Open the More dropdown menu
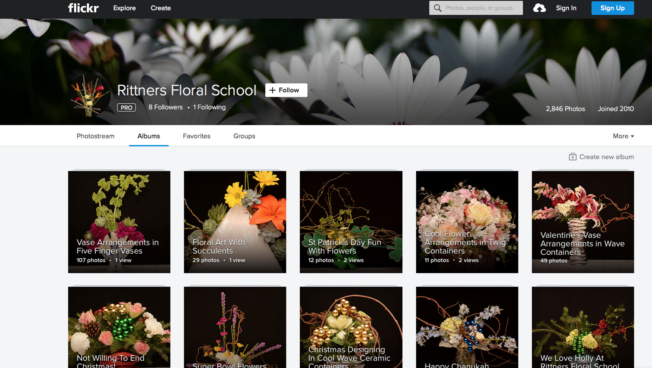Screen dimensions: 652x368 [x=623, y=136]
